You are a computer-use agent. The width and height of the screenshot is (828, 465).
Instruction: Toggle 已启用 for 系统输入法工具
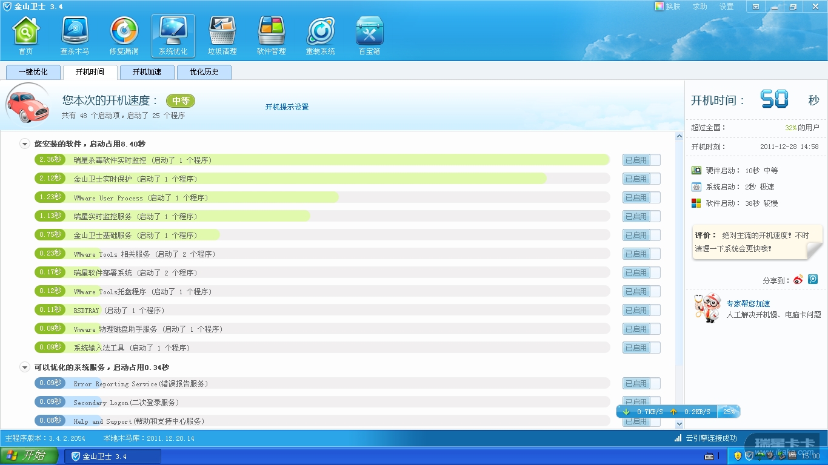(641, 348)
